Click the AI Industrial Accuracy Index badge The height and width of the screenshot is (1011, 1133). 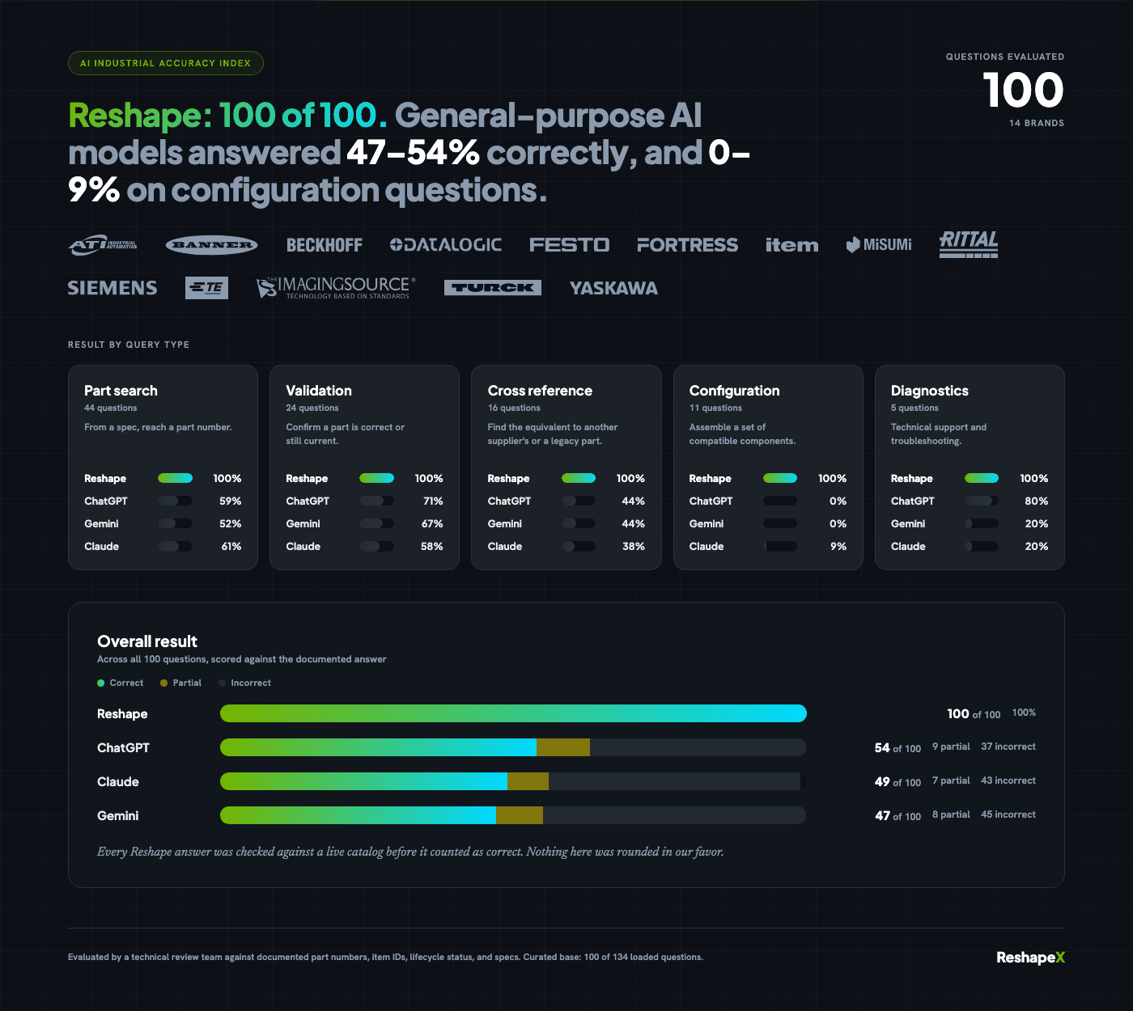pos(166,63)
